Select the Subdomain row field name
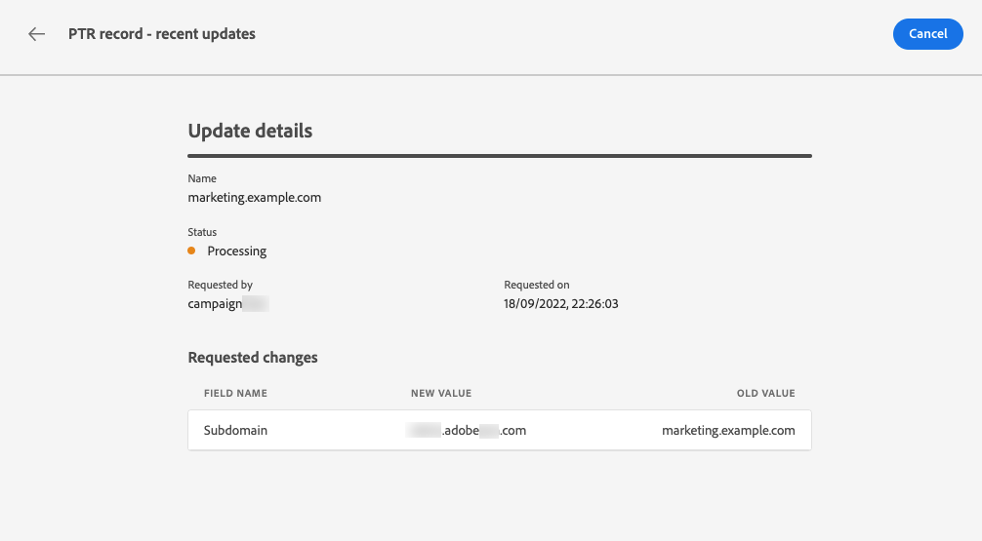Image resolution: width=982 pixels, height=541 pixels. (235, 430)
